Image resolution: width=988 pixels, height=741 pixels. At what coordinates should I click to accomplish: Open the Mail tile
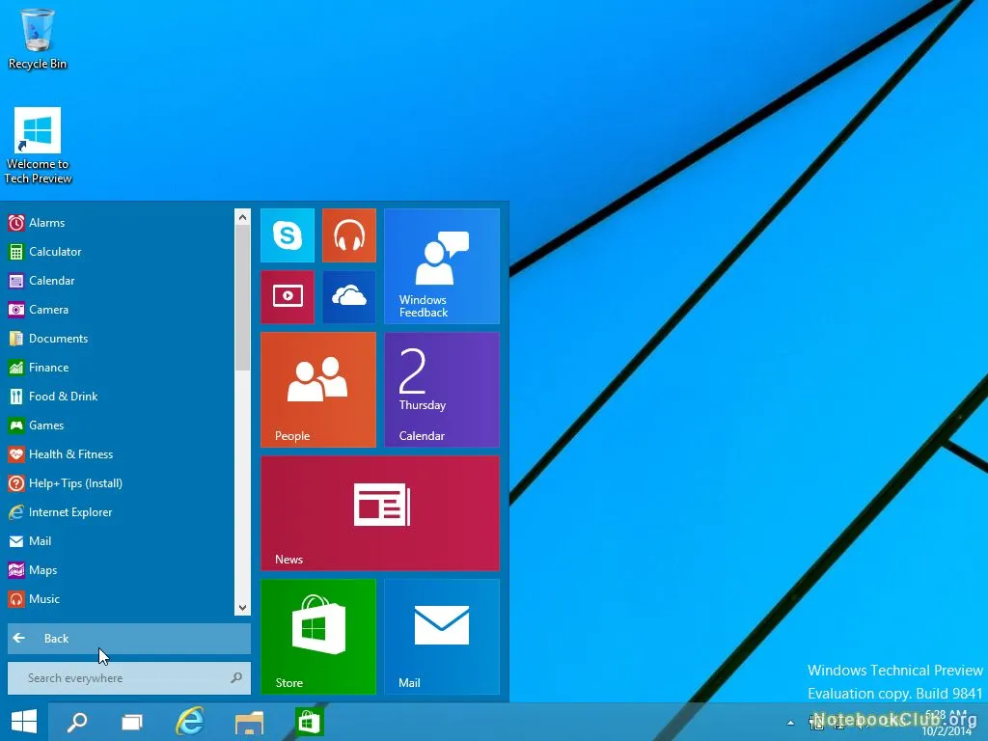pos(442,637)
